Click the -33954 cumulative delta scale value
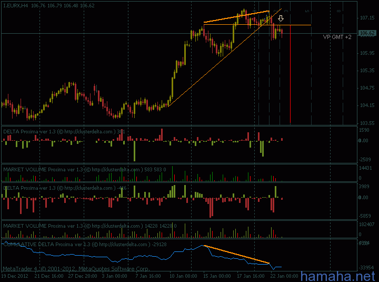Screen dimensions: 379x282 pyautogui.click(x=366, y=268)
